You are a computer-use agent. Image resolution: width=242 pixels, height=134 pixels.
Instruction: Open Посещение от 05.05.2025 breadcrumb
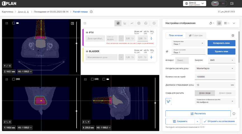point(51,12)
